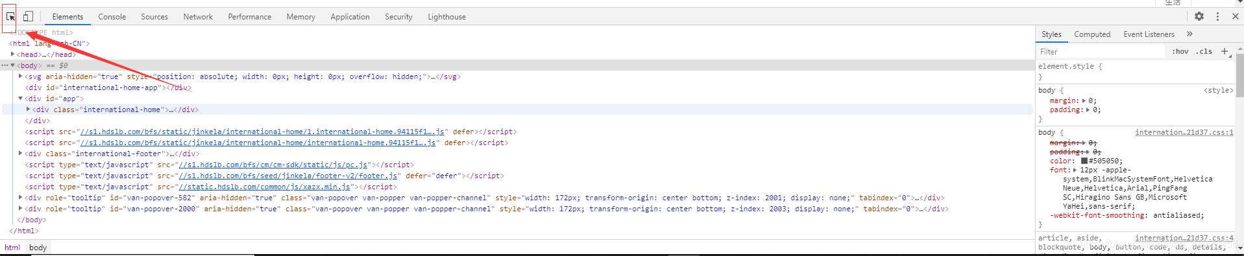The image size is (1244, 256).
Task: Open the Security tab
Action: pos(398,17)
